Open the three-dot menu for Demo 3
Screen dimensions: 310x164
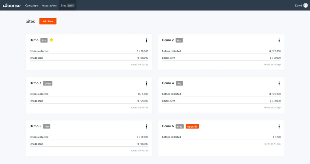click(146, 83)
